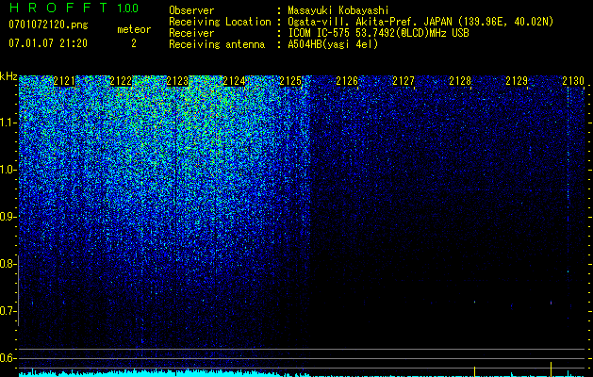Click the 0.8 kHz frequency tick label
Screen dimensions: 593x377
(x=8, y=264)
